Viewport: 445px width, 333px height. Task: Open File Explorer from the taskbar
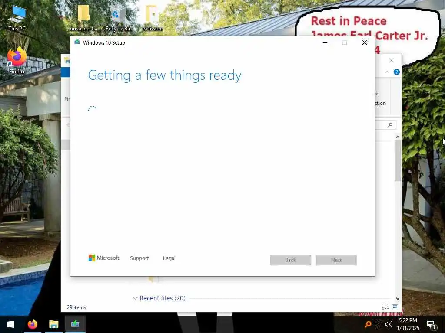tap(53, 324)
